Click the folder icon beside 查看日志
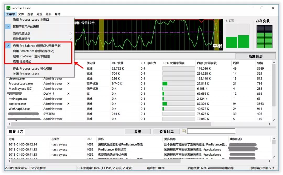Screen dimensions: 283x175 tap(184, 131)
